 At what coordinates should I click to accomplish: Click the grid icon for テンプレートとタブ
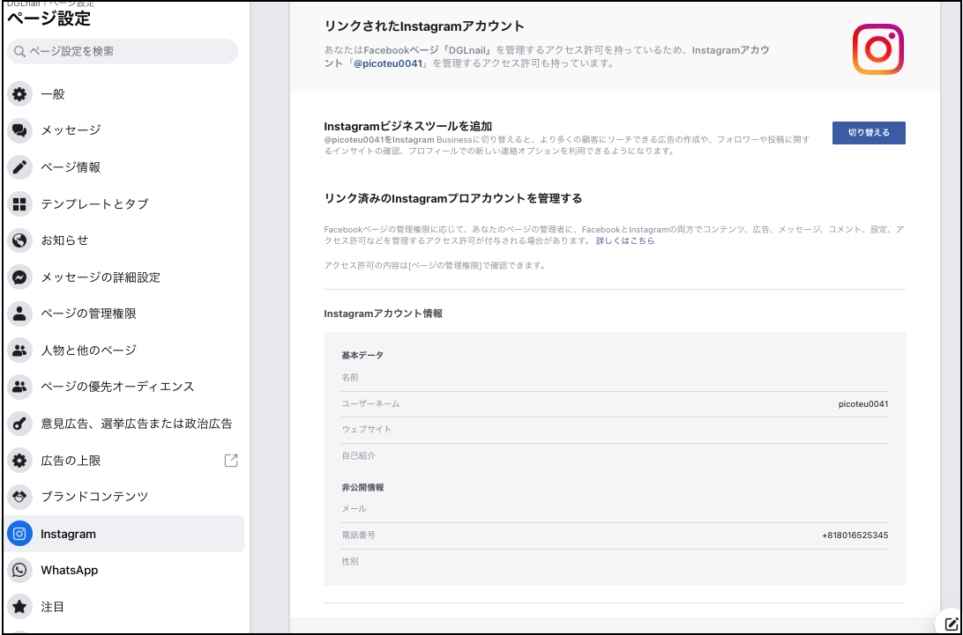(x=19, y=203)
